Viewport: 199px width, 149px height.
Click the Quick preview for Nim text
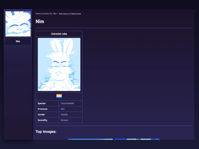pyautogui.click(x=46, y=14)
